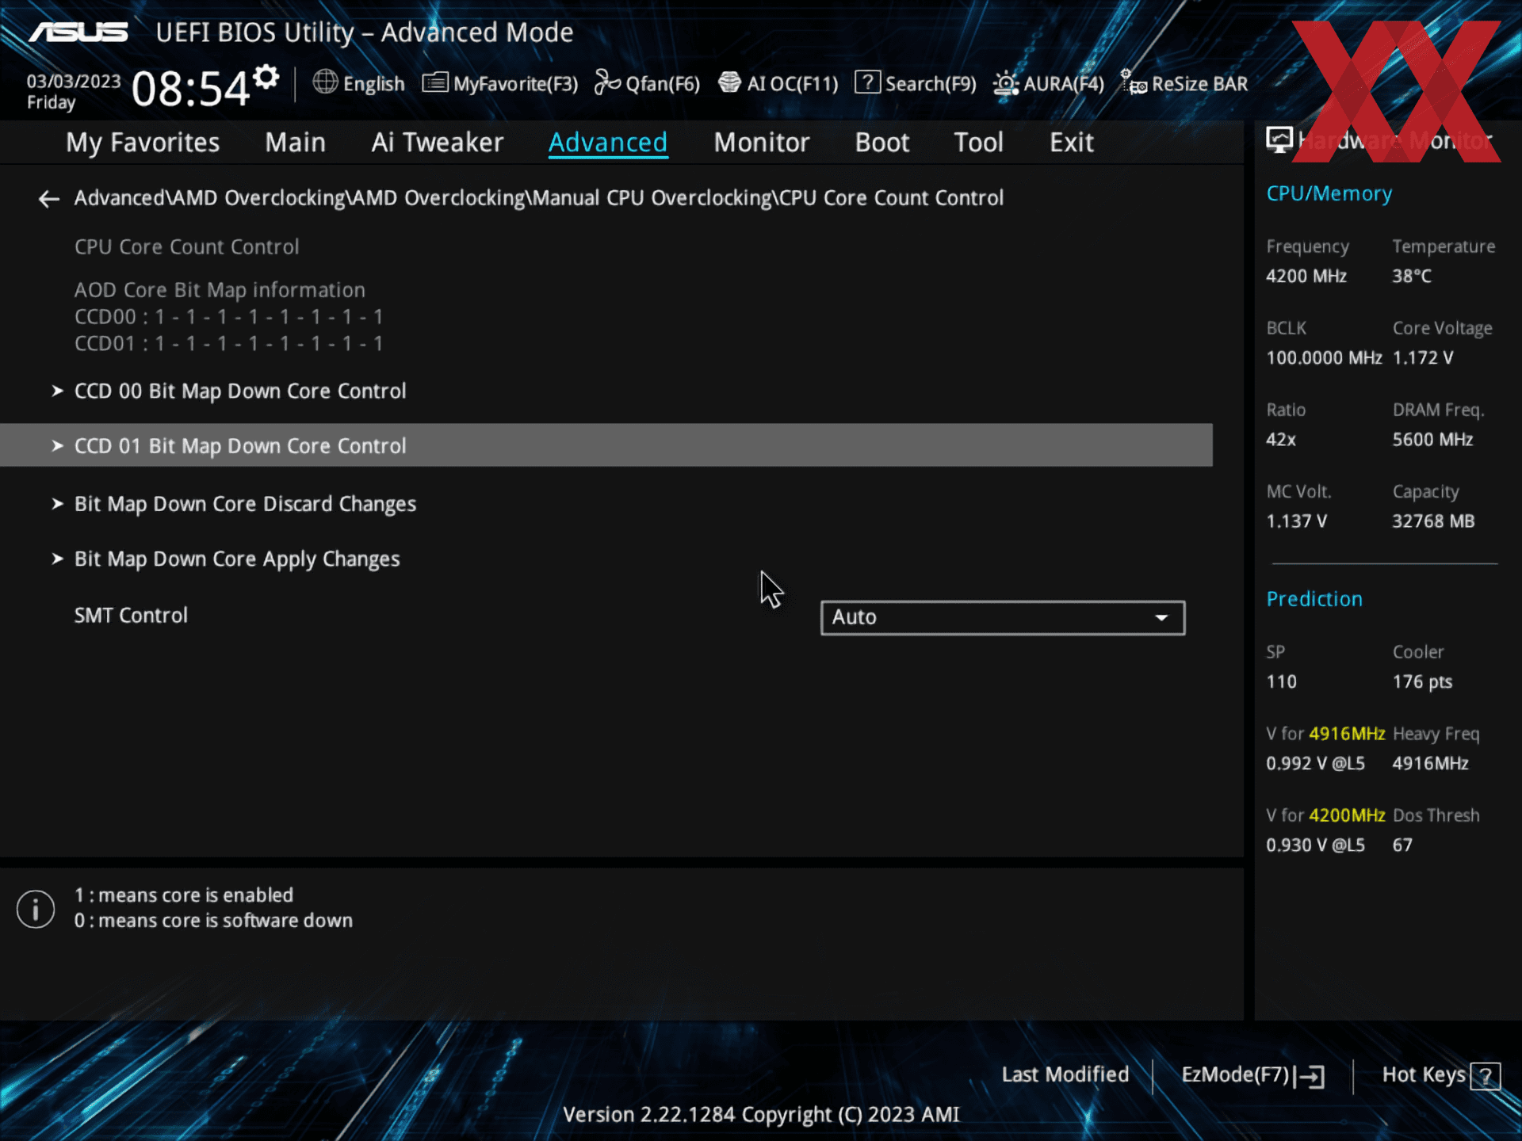Toggle SMT Control to disabled
Image resolution: width=1522 pixels, height=1141 pixels.
tap(1002, 616)
